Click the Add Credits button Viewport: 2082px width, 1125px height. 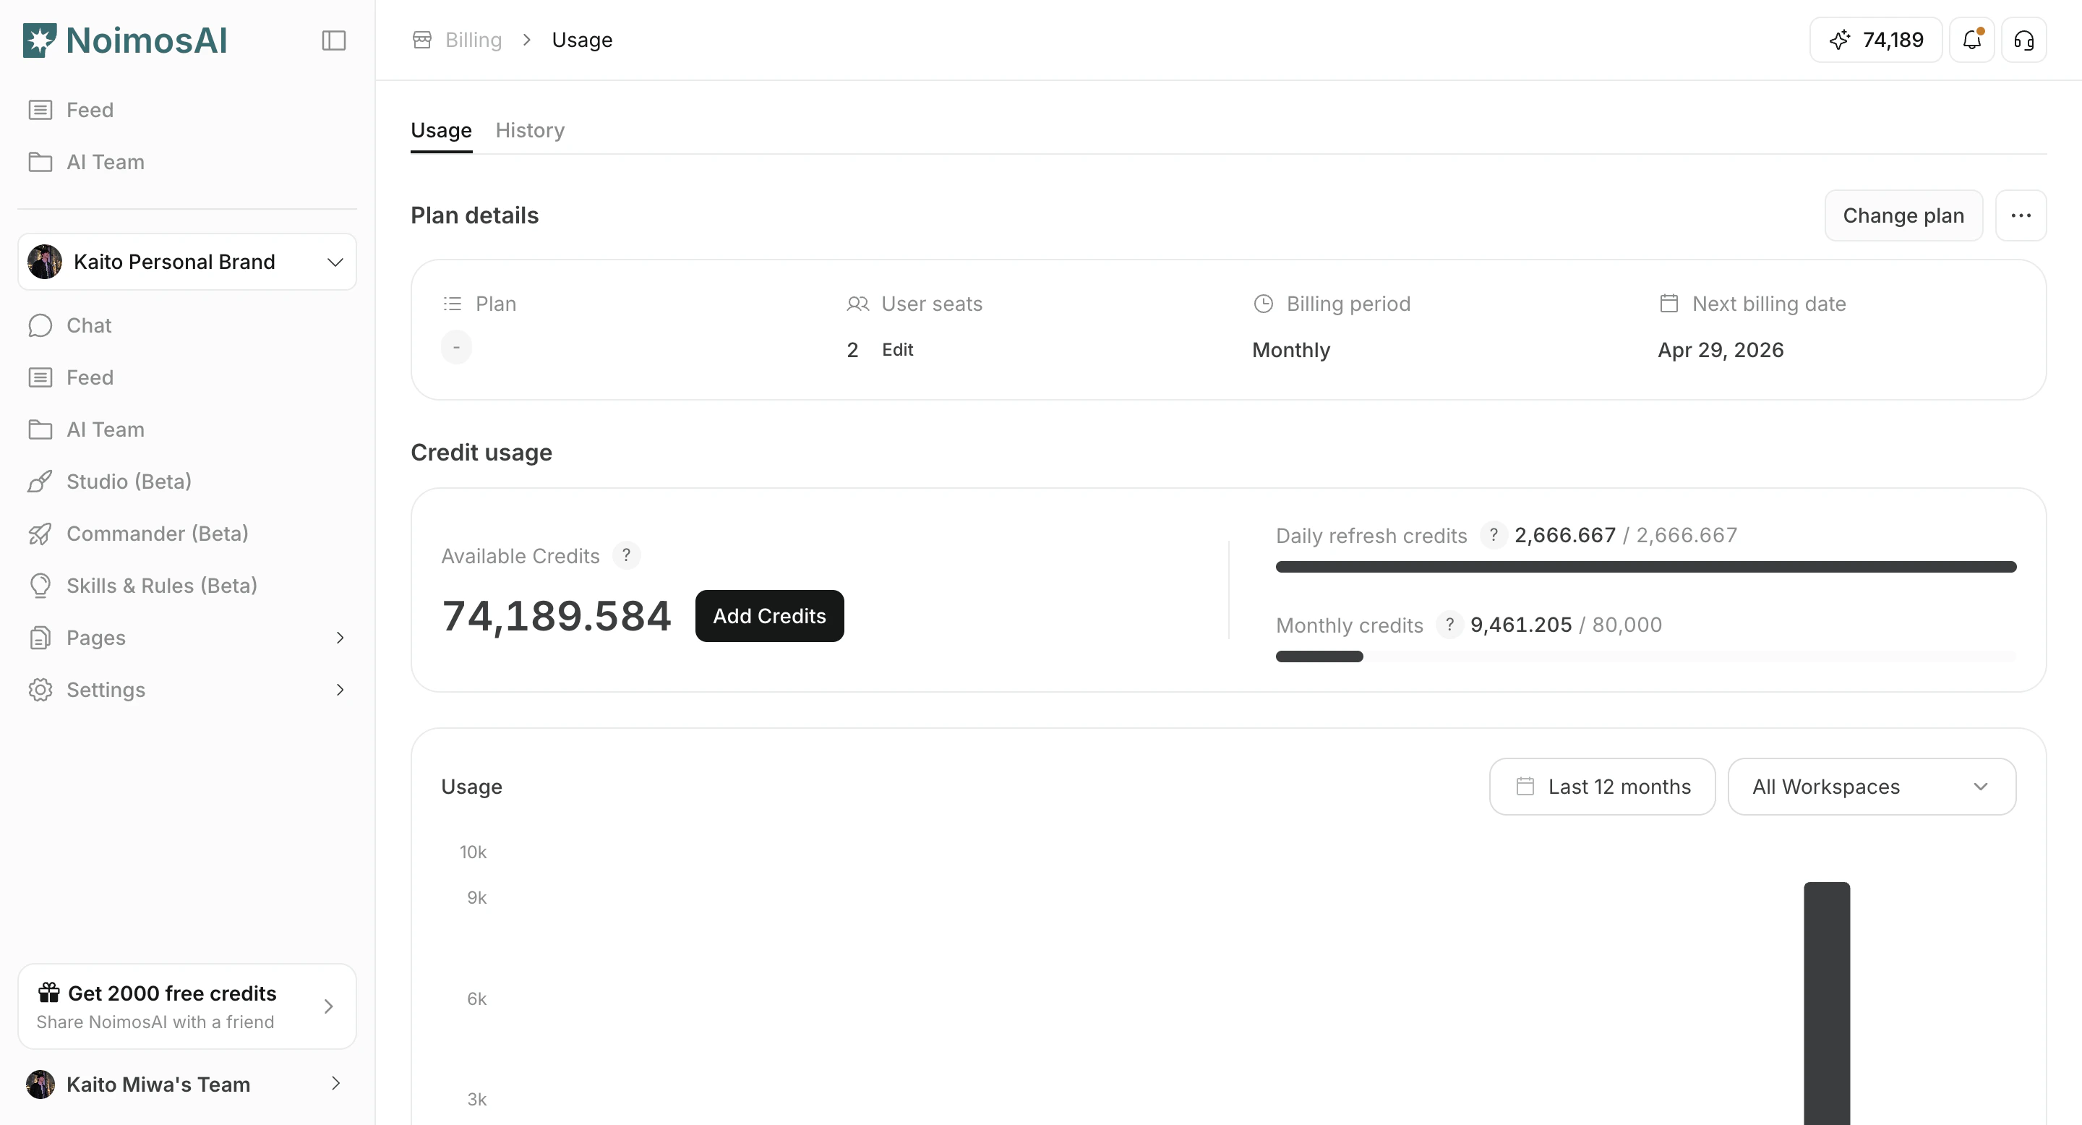[768, 616]
